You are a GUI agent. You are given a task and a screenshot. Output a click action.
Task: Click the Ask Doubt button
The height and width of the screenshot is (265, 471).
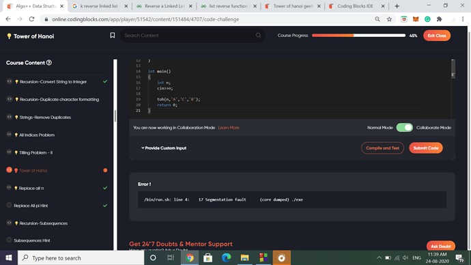pos(441,246)
